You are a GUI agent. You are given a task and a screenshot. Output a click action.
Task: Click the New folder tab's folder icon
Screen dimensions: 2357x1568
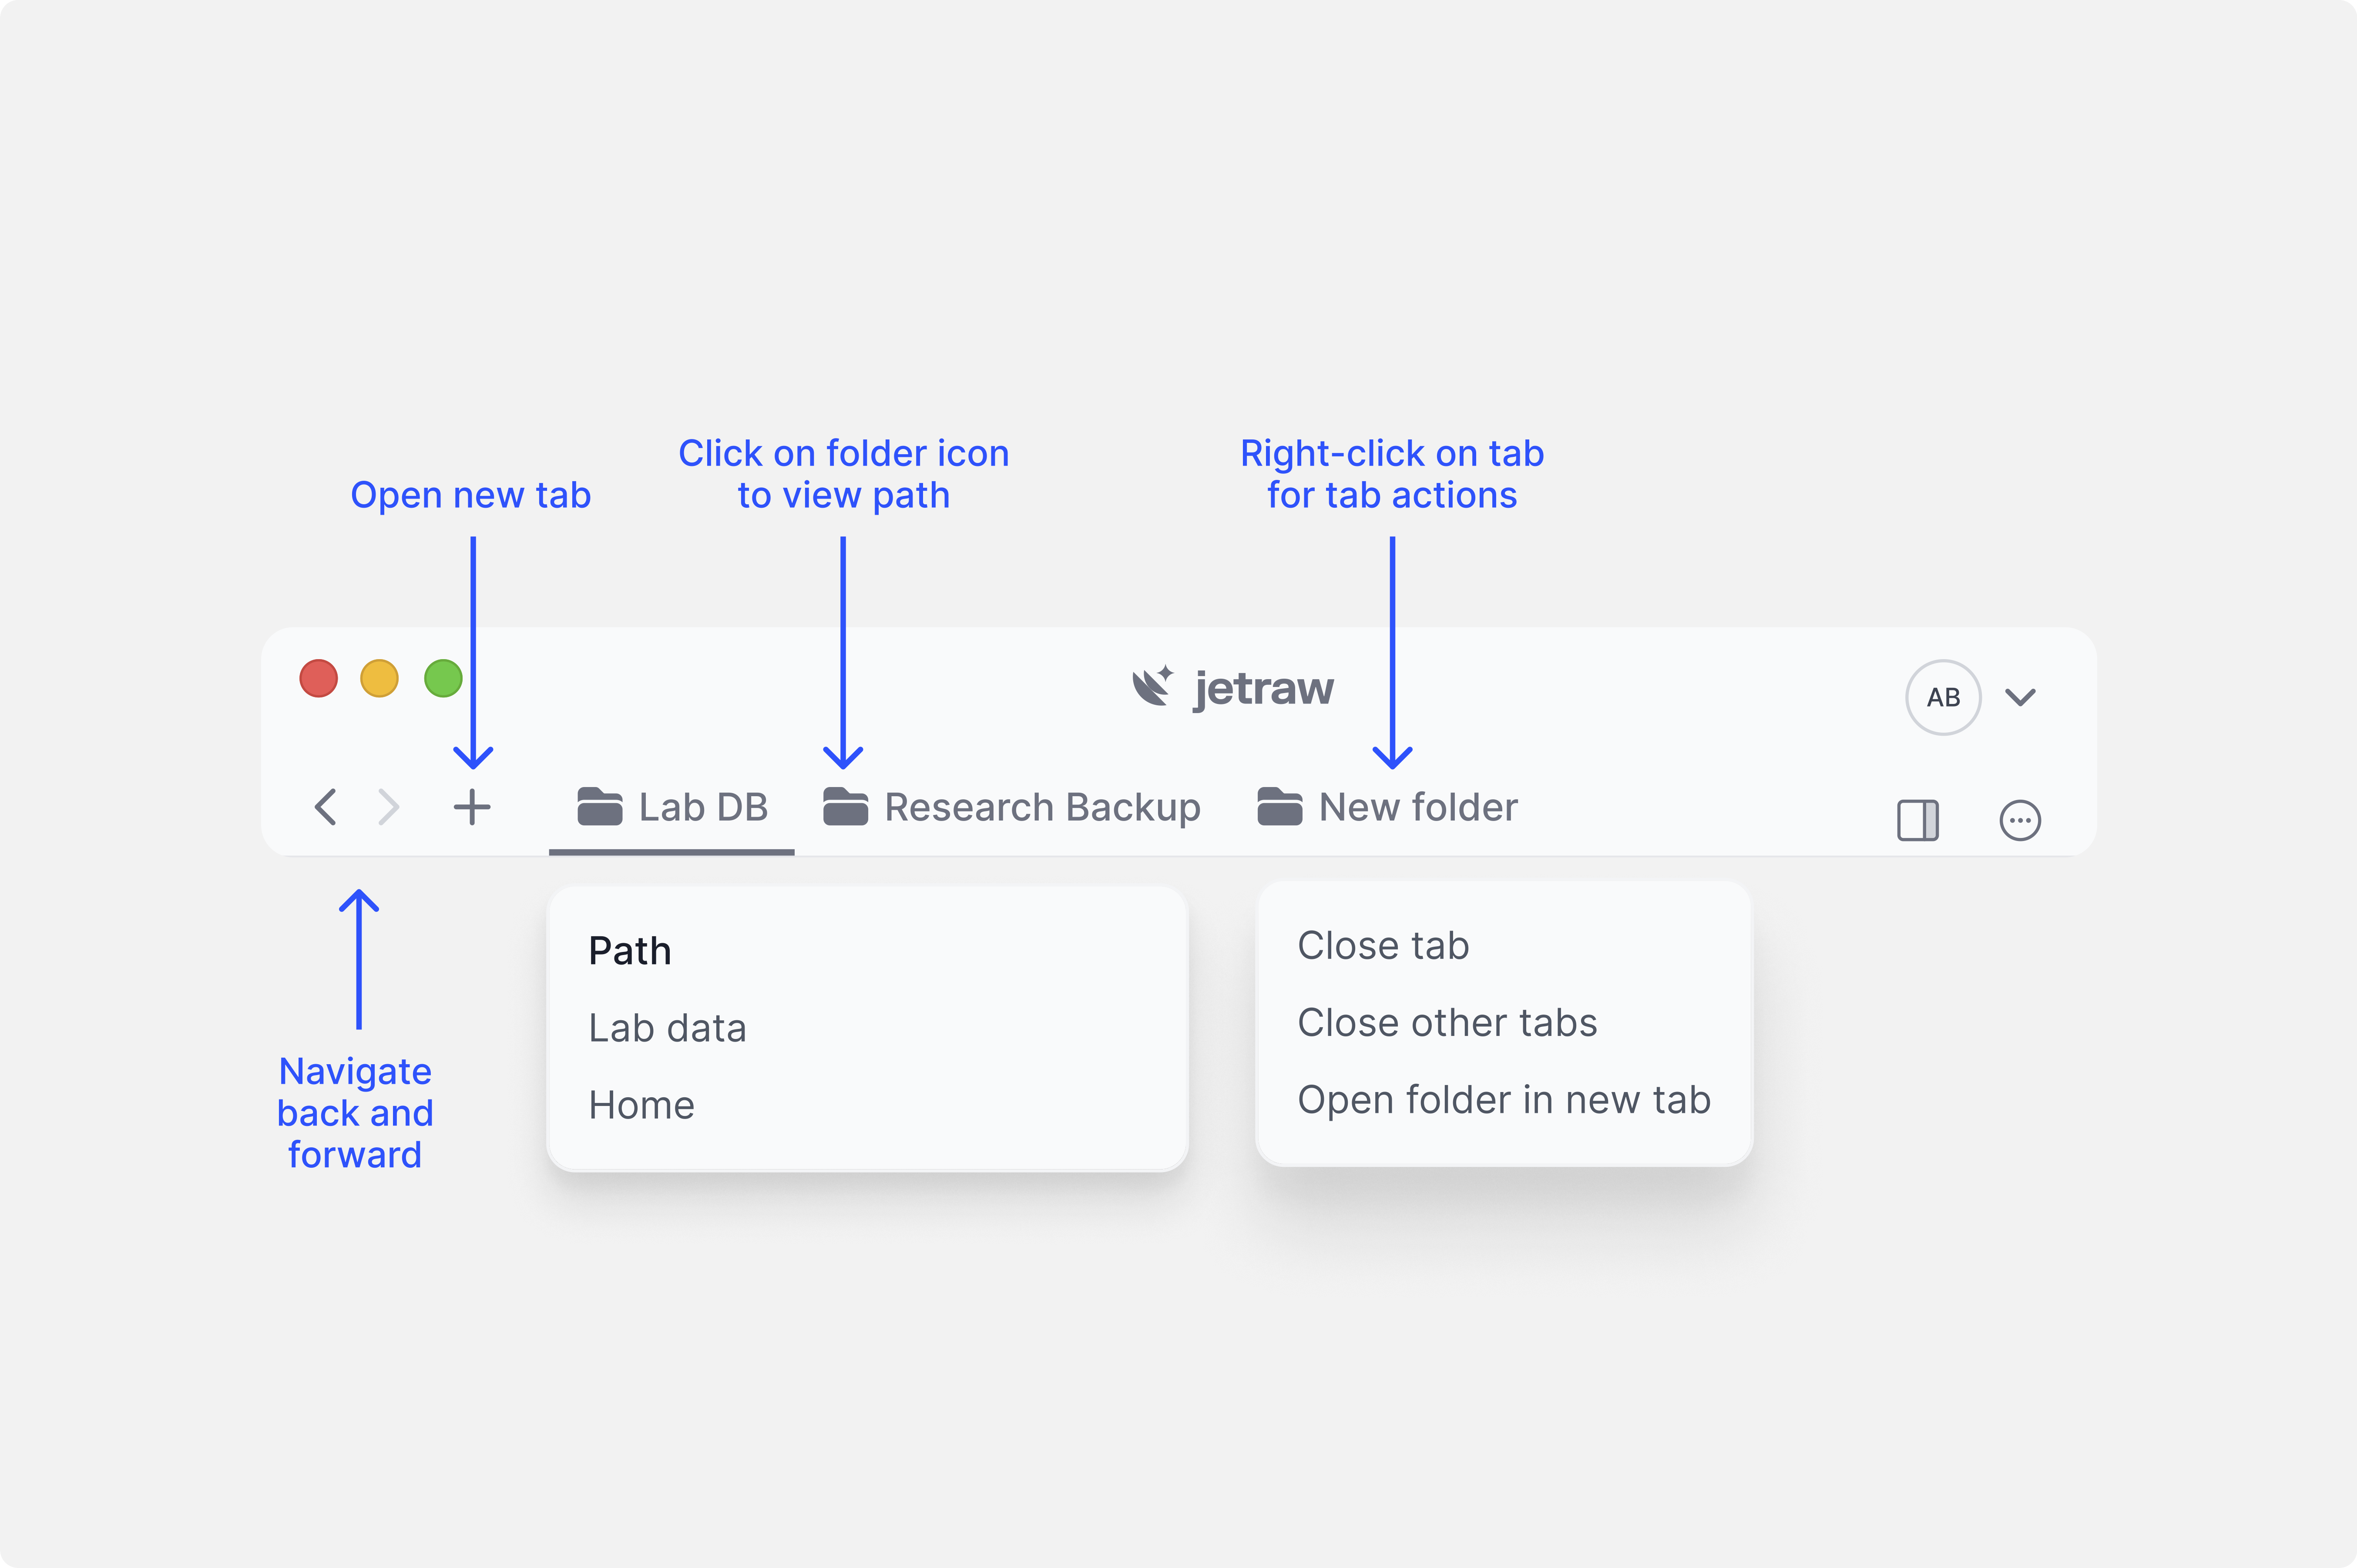coord(1279,806)
